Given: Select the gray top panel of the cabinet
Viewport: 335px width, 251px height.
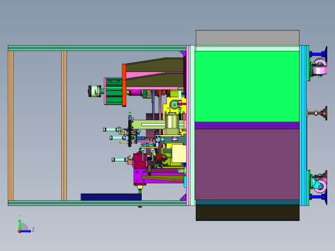Looking at the screenshot, I should pyautogui.click(x=247, y=38).
